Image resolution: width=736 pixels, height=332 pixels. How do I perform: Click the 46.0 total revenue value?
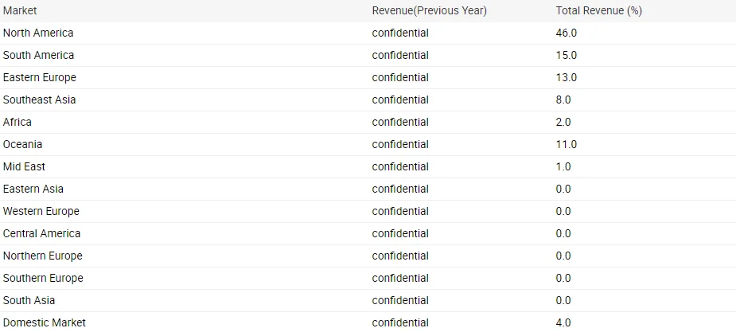567,33
